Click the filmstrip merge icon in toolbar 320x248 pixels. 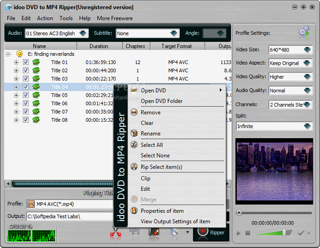point(134,232)
